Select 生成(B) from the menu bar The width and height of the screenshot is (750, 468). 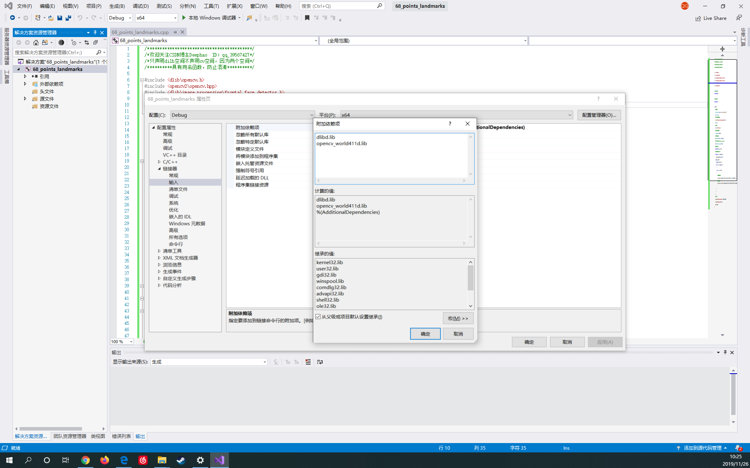(x=116, y=5)
